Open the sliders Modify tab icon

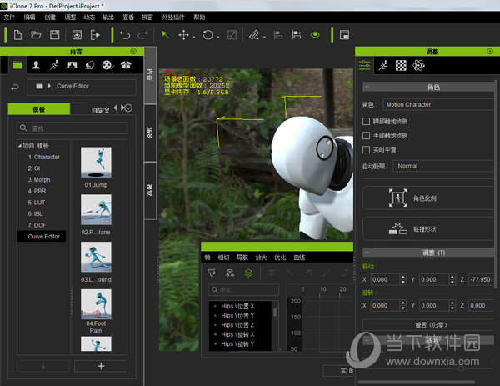click(364, 65)
